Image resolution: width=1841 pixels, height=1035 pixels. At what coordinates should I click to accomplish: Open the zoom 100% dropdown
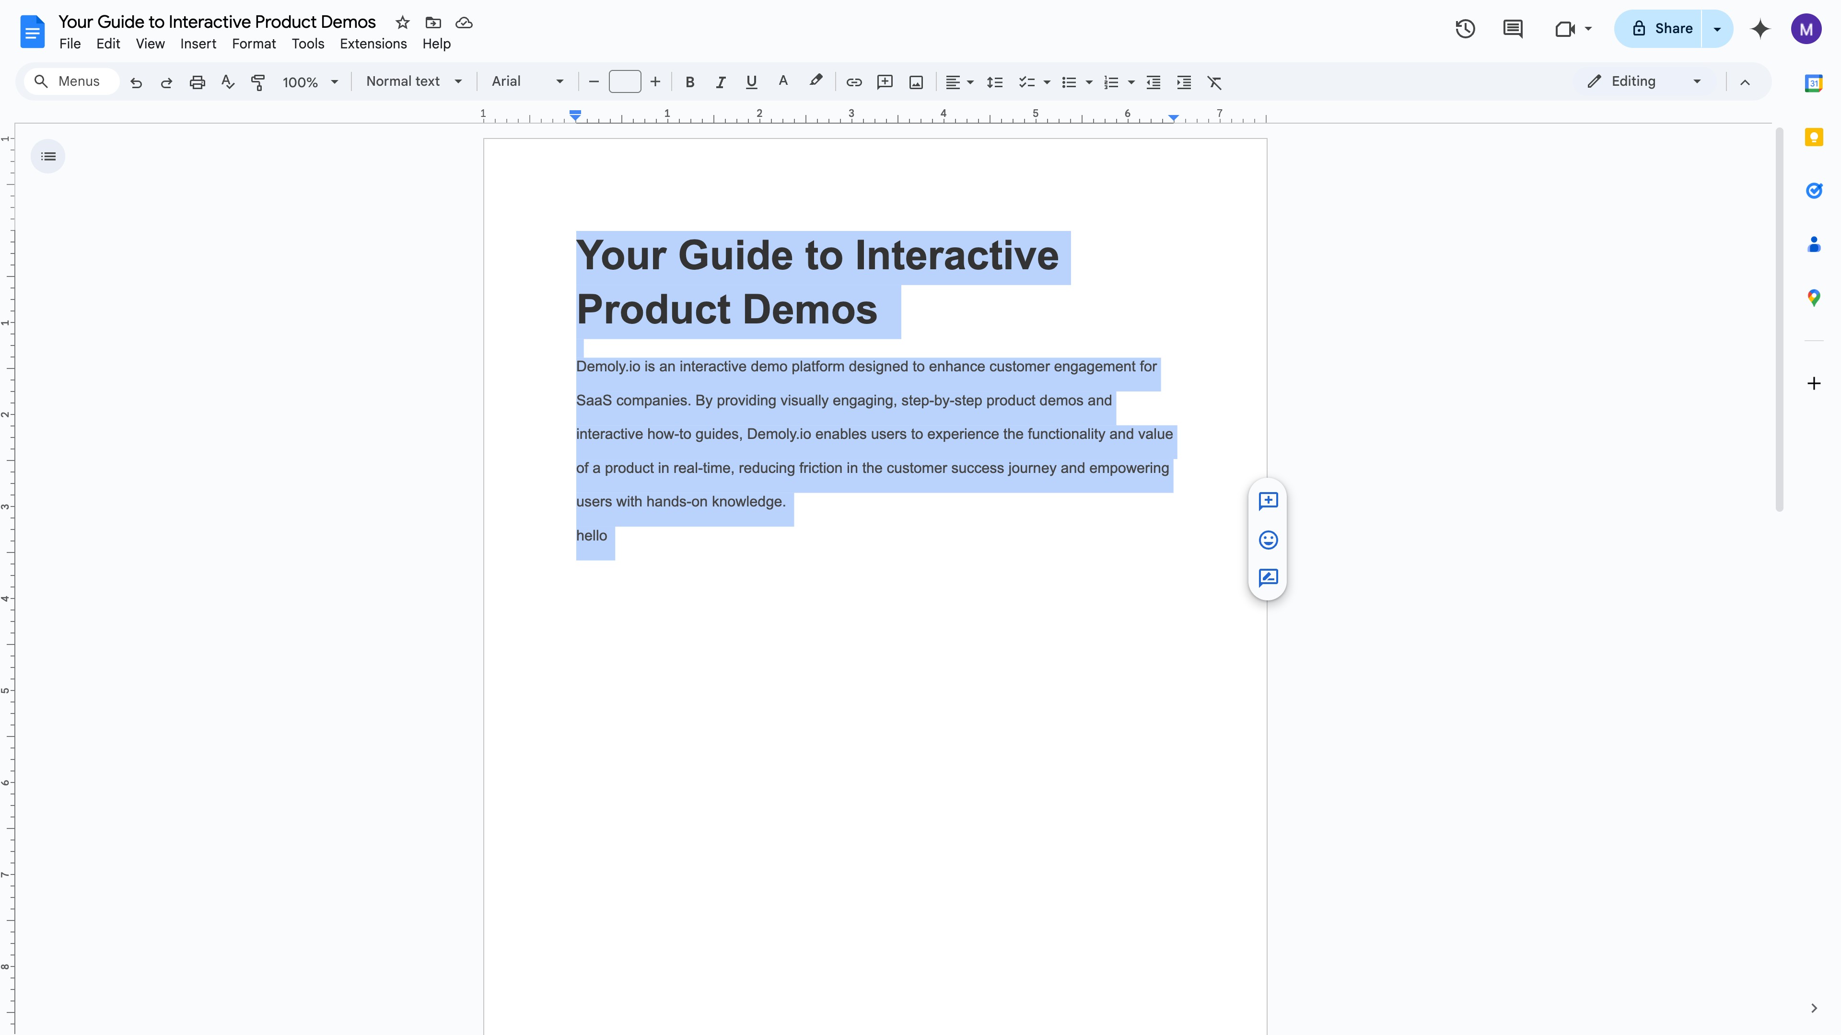(310, 83)
